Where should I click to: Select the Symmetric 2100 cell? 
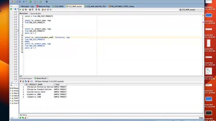[41, 97]
